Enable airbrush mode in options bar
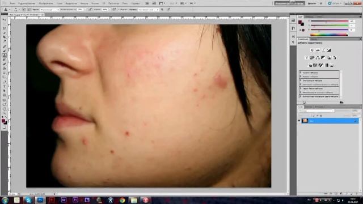 (x=114, y=10)
